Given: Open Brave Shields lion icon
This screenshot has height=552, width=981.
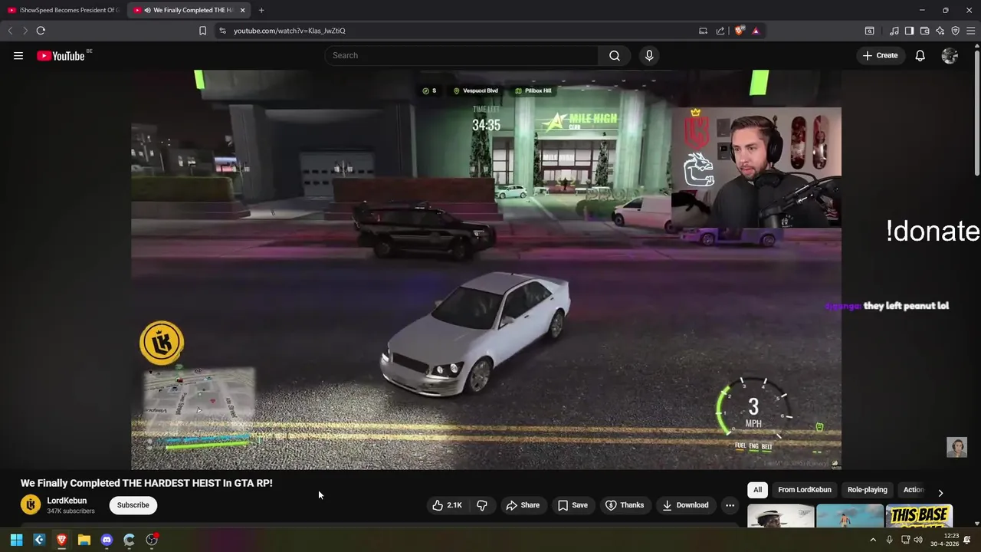Looking at the screenshot, I should pos(740,31).
